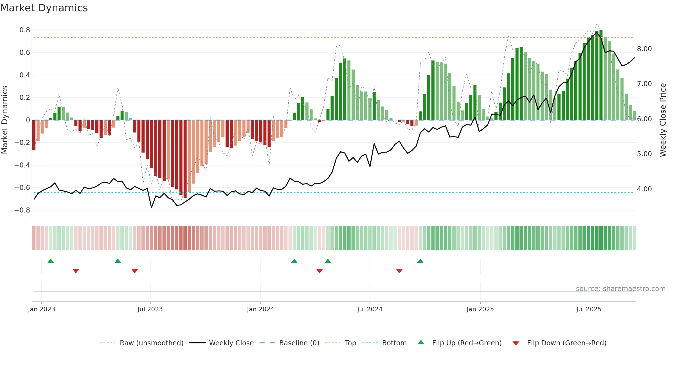Click the −0.8 left axis tick

coord(22,210)
